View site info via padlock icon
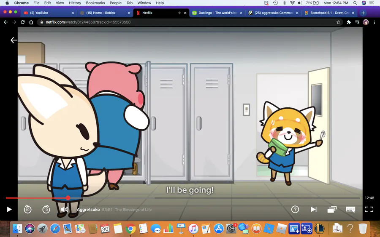 tap(41, 22)
